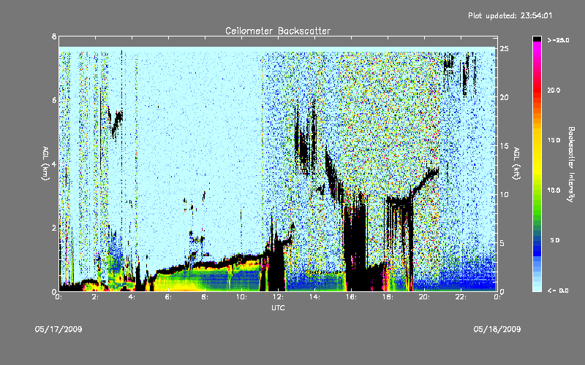Click the 12: hour tick on time axis
The width and height of the screenshot is (585, 365).
(278, 297)
